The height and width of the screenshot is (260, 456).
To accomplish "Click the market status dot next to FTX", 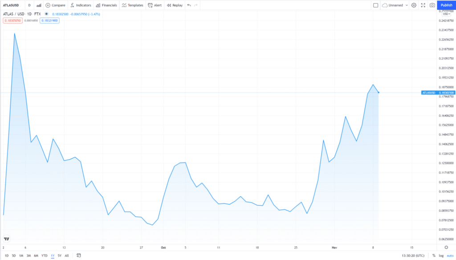I will (x=46, y=14).
